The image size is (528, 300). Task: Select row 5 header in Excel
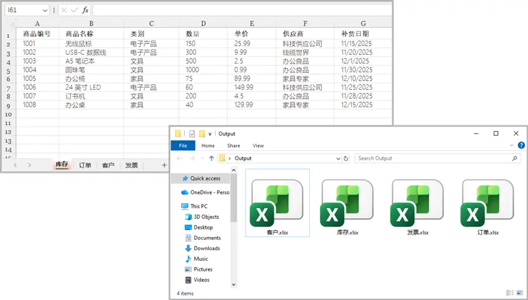point(8,70)
